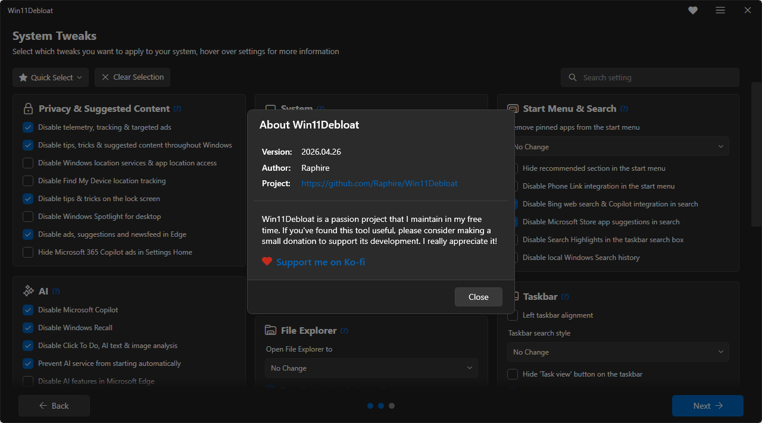Click the author name Raphire
The width and height of the screenshot is (762, 423).
(316, 168)
